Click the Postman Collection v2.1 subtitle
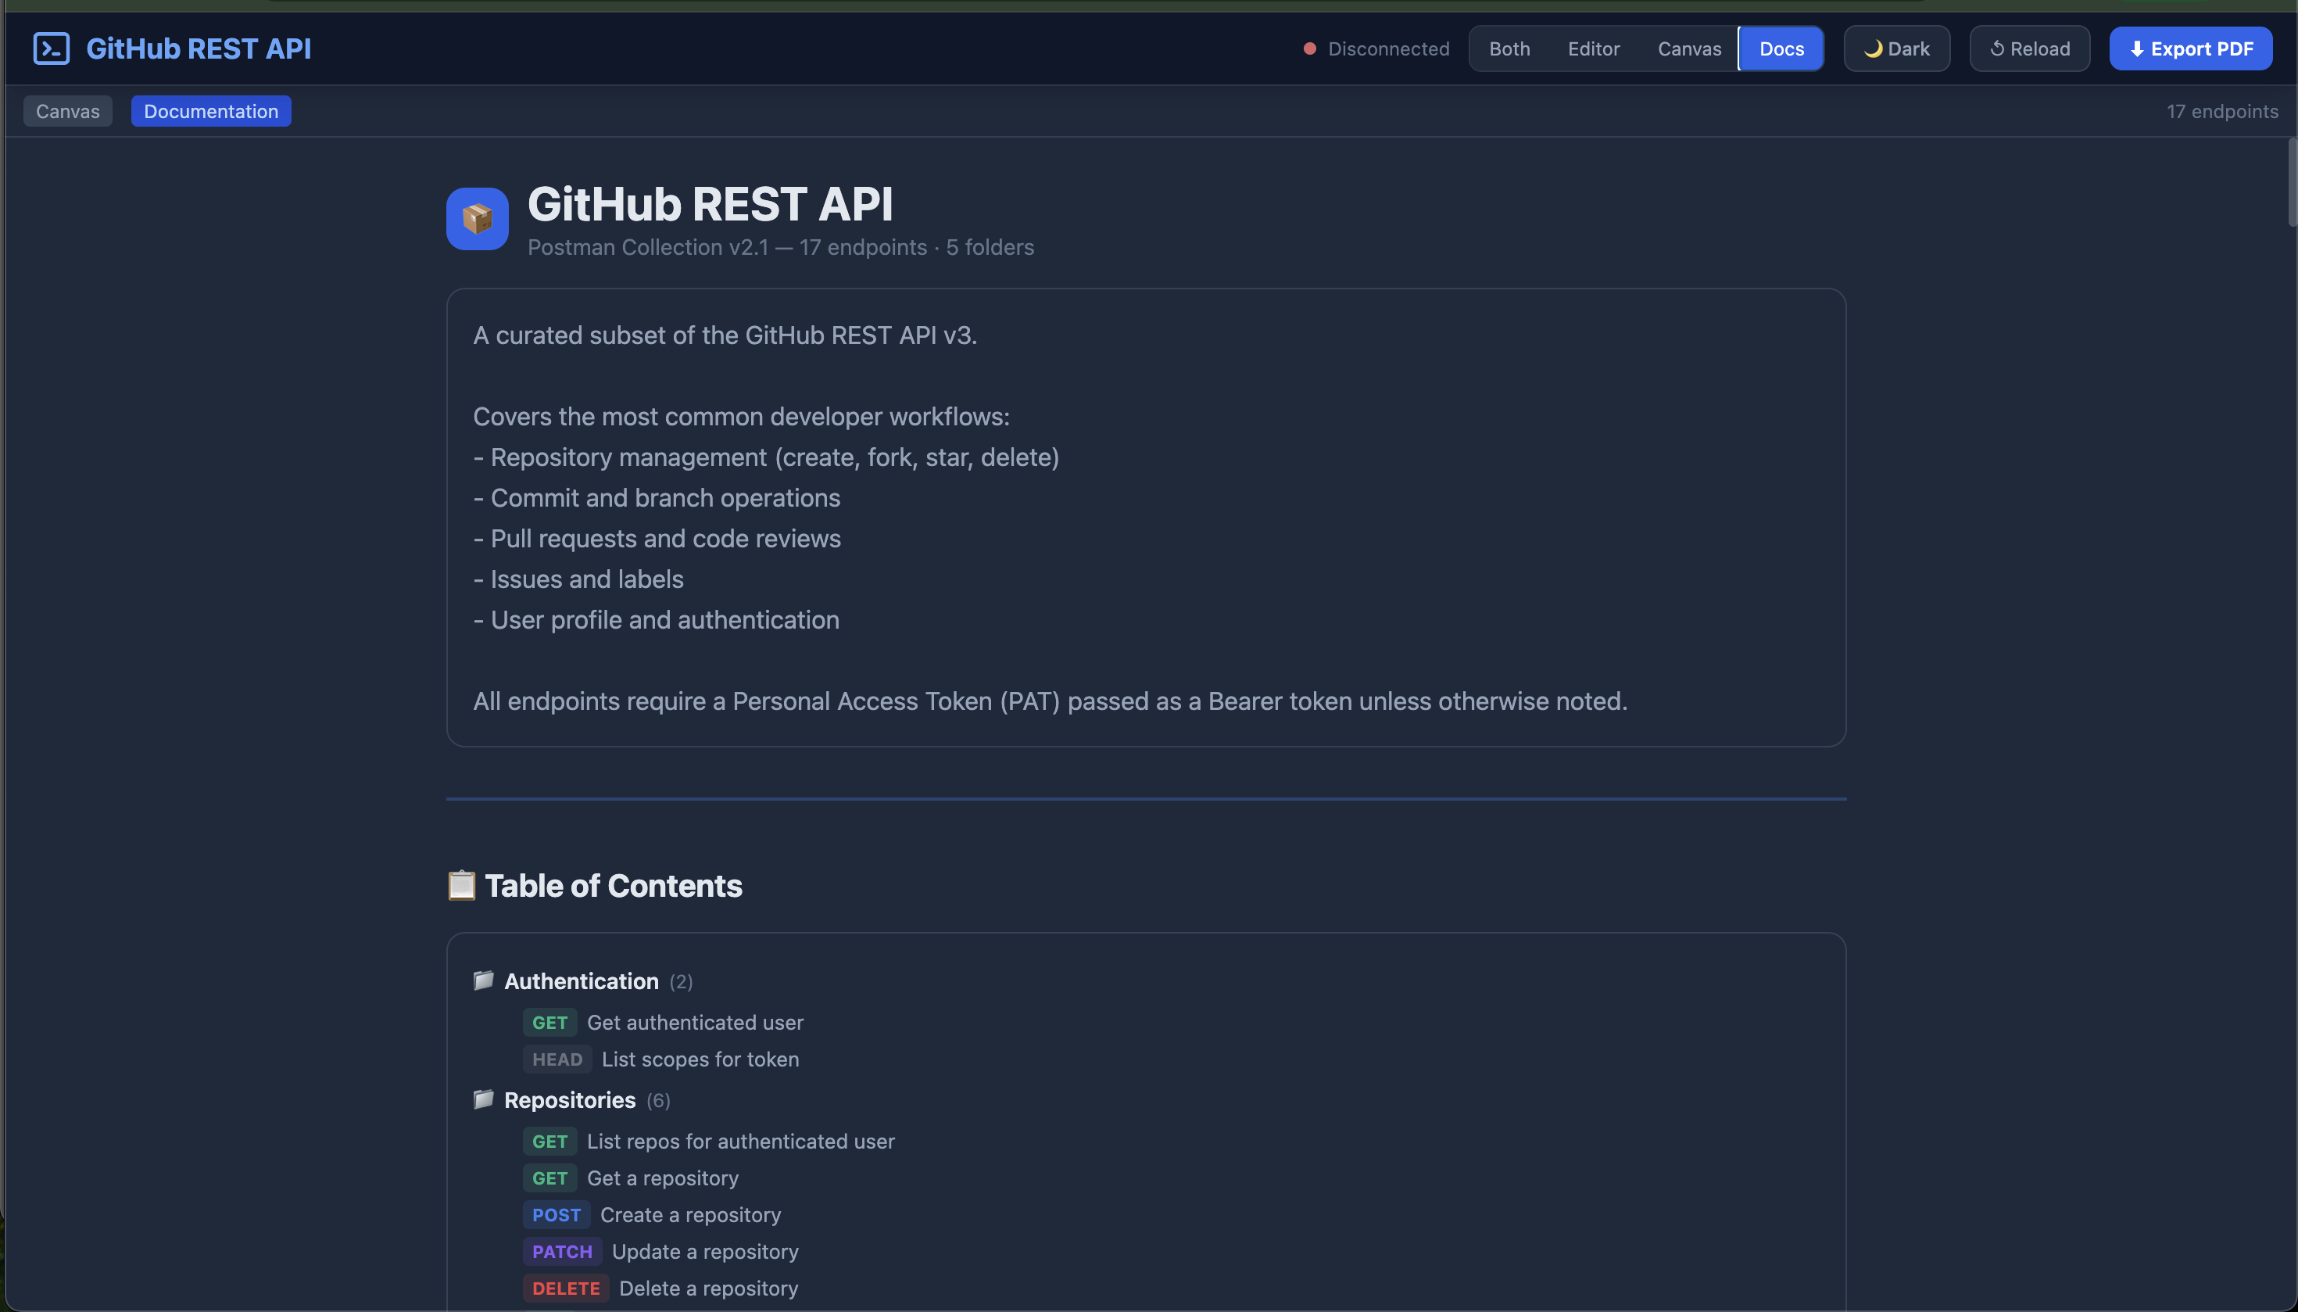Viewport: 2298px width, 1312px height. click(781, 248)
